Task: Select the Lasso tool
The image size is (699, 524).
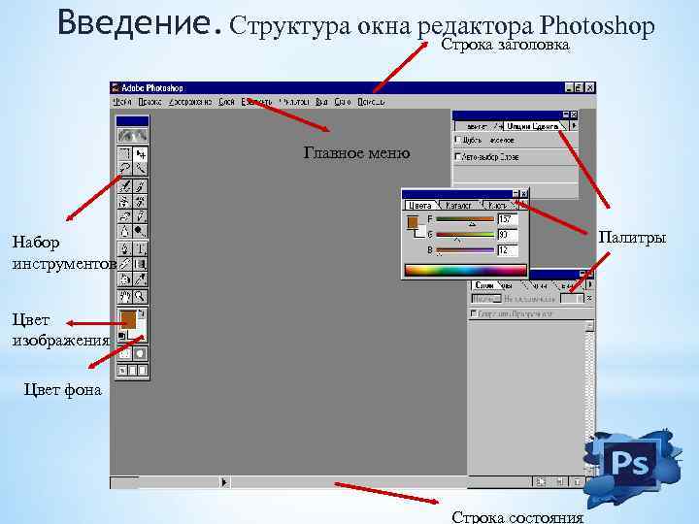Action: tap(124, 169)
